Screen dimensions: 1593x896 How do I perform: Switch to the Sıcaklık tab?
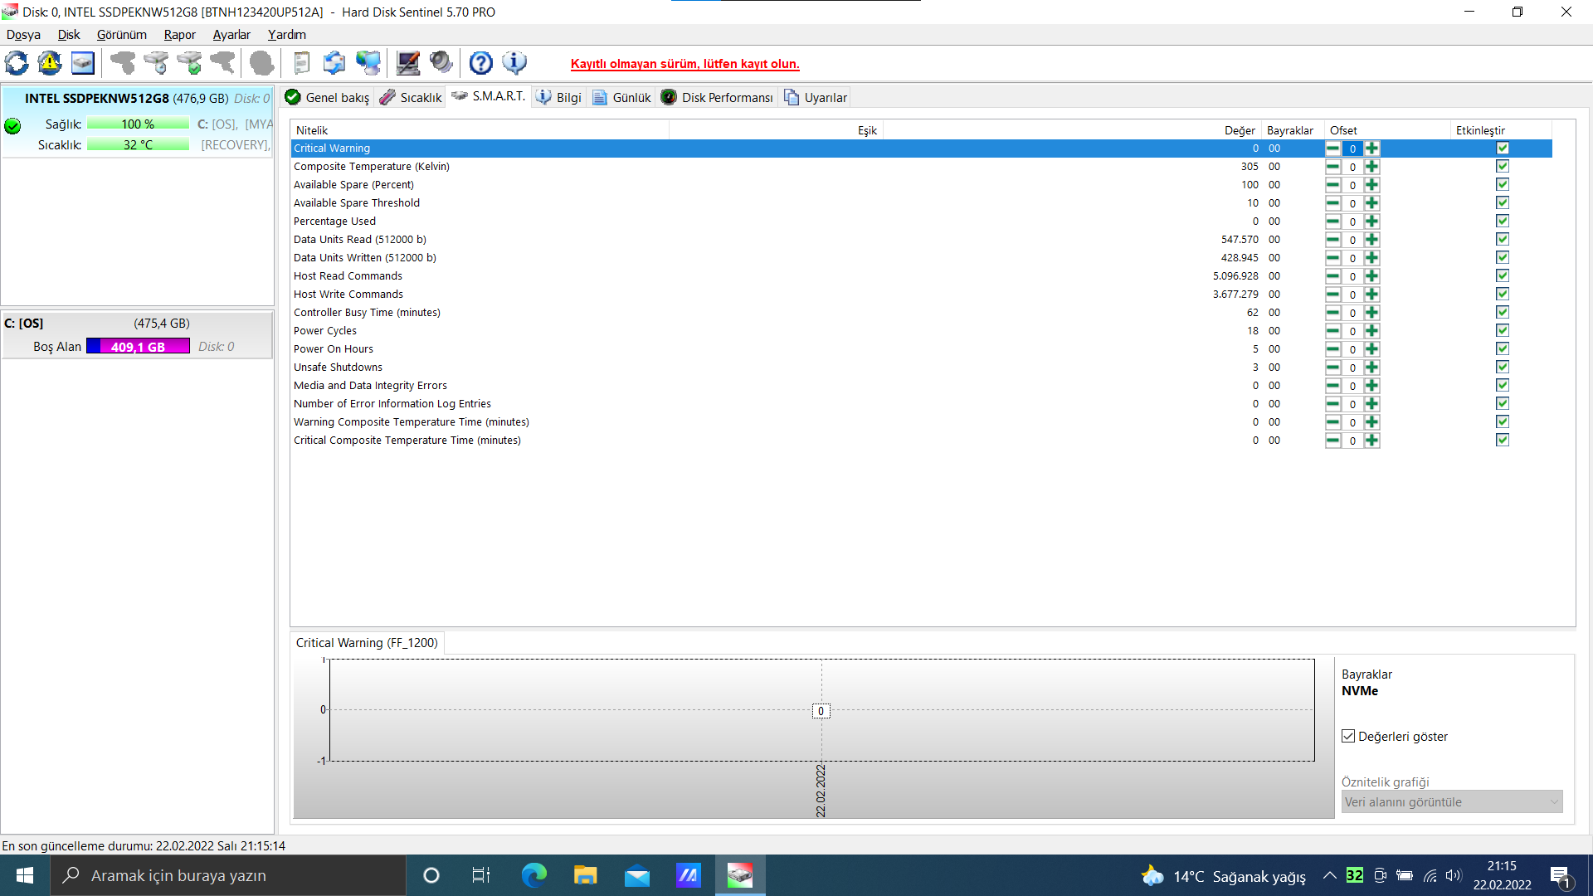coord(412,98)
